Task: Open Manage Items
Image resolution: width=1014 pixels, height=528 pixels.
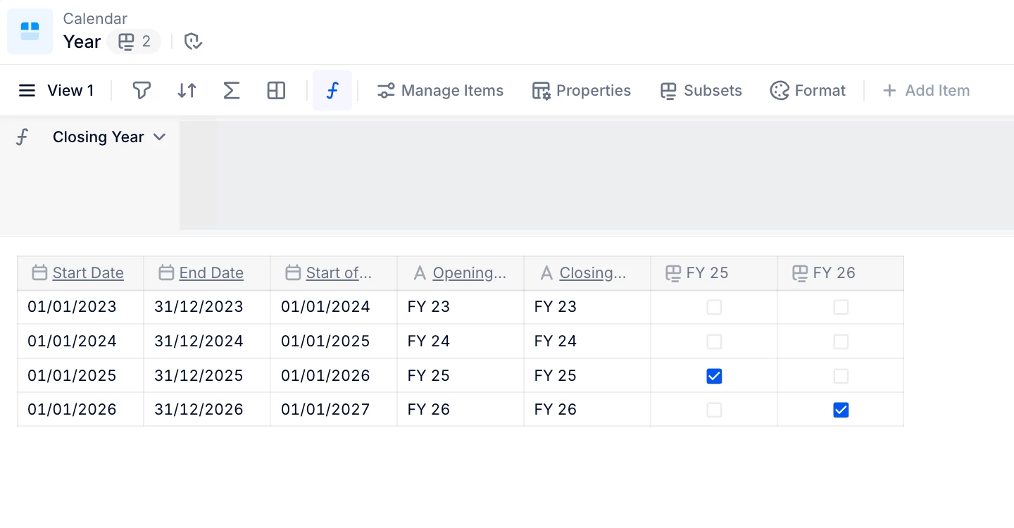Action: click(x=441, y=91)
